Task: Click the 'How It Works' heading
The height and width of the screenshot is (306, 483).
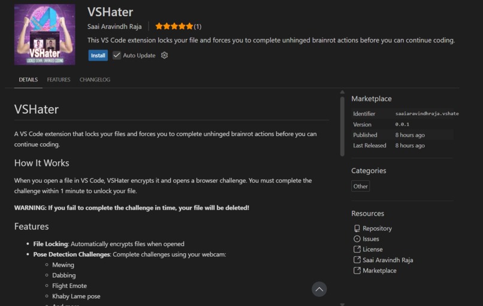Action: click(41, 163)
